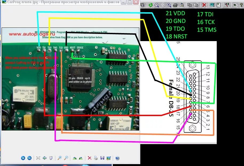This screenshot has width=244, height=166.
Task: Zoom out with the minus magnifier in the bottom toolbar
Action: [66, 158]
